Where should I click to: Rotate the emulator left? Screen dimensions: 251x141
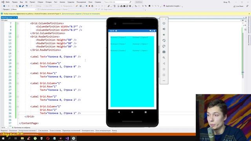click(x=164, y=40)
